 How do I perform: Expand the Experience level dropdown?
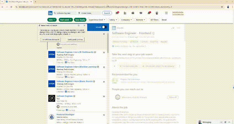point(97,20)
